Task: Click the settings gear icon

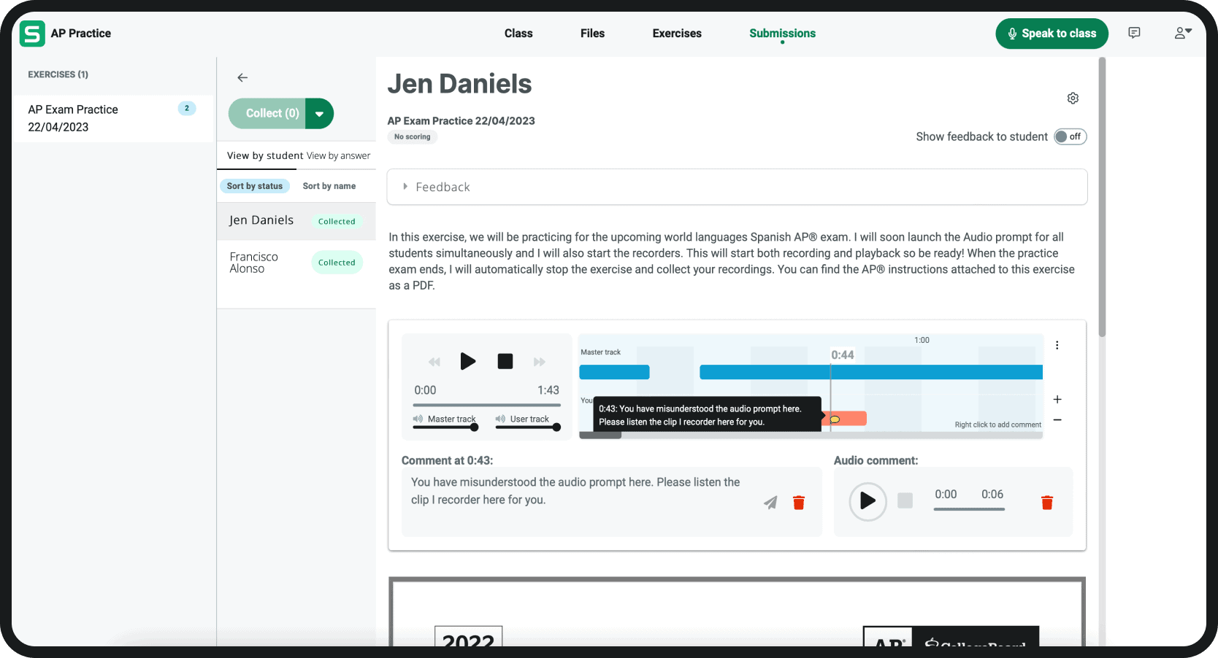Action: pyautogui.click(x=1073, y=98)
